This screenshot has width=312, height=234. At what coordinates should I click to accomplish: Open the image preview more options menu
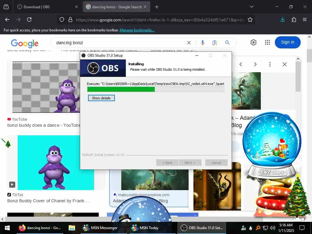click(270, 64)
